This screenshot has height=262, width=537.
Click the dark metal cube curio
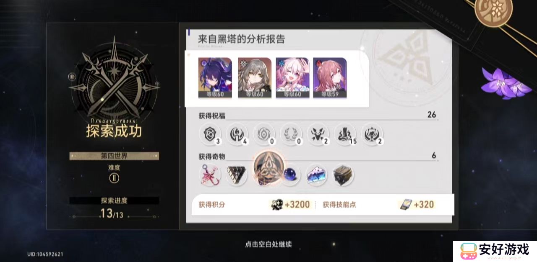coord(343,175)
